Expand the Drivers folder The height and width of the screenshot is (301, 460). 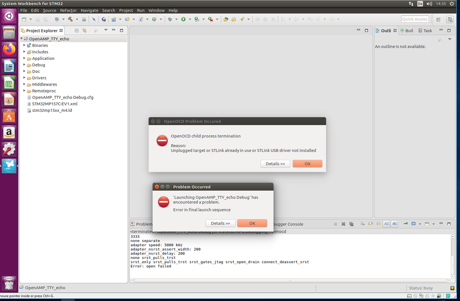pos(24,77)
